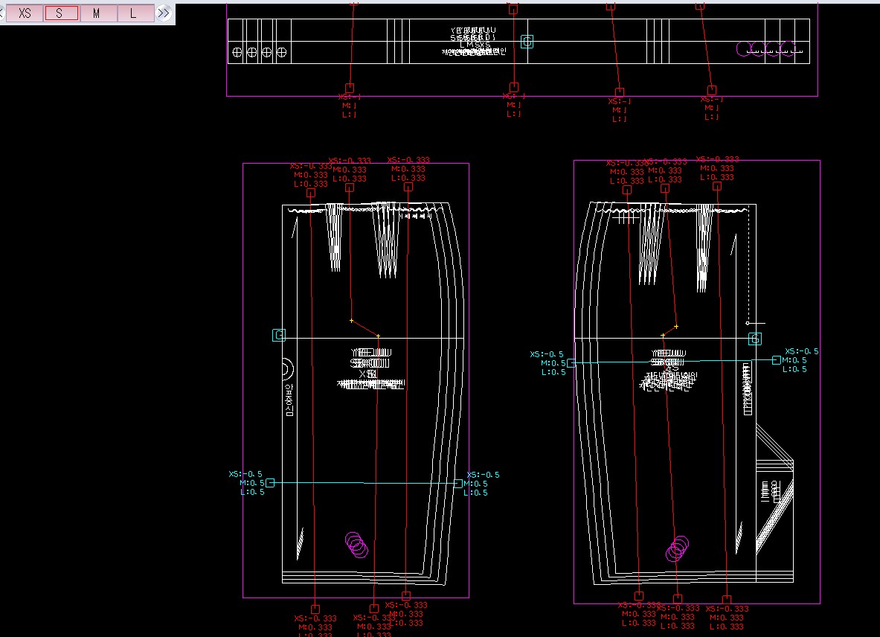Select the magenta circles on the waistband piece
Image resolution: width=880 pixels, height=637 pixels.
765,48
